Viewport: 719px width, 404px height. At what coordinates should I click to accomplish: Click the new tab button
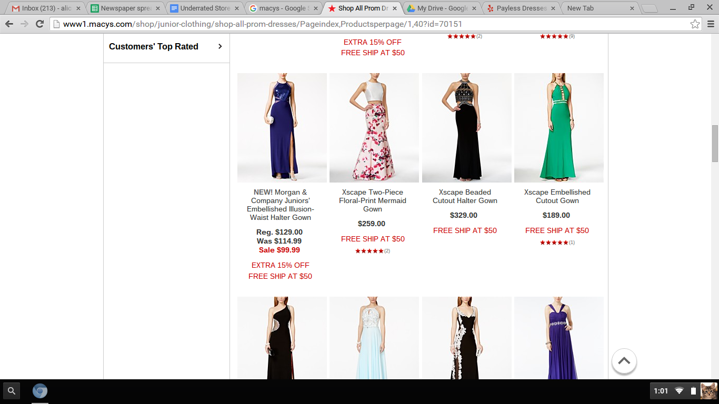coord(650,8)
